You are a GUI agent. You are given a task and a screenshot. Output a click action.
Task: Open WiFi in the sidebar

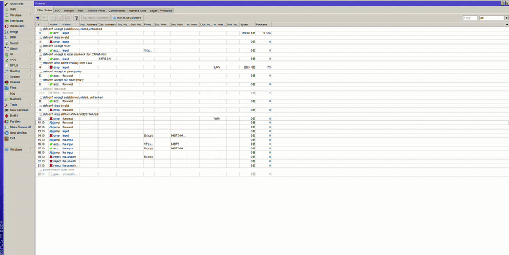13,10
